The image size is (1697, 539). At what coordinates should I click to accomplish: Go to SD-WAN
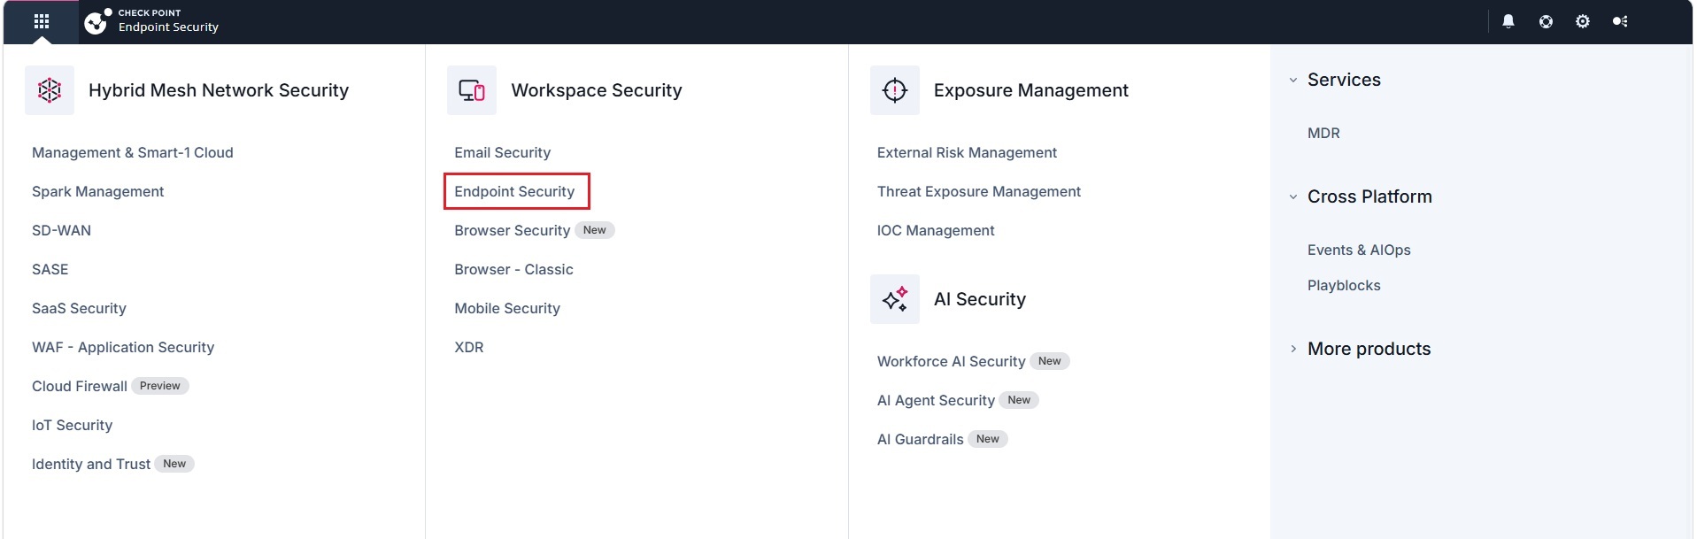coord(61,230)
